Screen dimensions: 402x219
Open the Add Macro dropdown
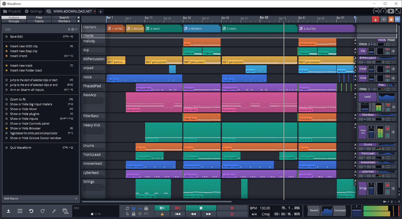coord(40,198)
